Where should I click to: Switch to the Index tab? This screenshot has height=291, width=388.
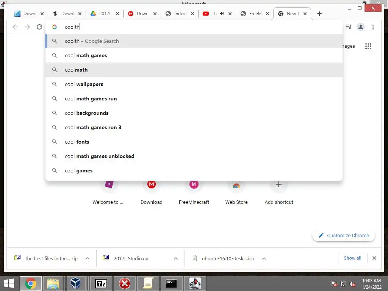[x=176, y=14]
